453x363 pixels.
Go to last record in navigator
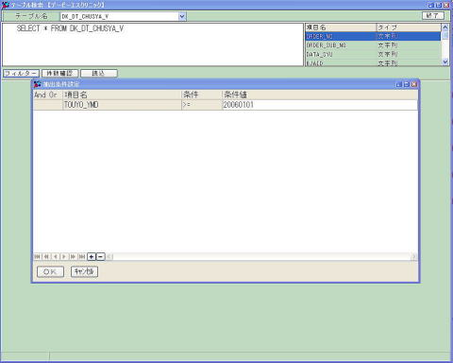coord(82,257)
